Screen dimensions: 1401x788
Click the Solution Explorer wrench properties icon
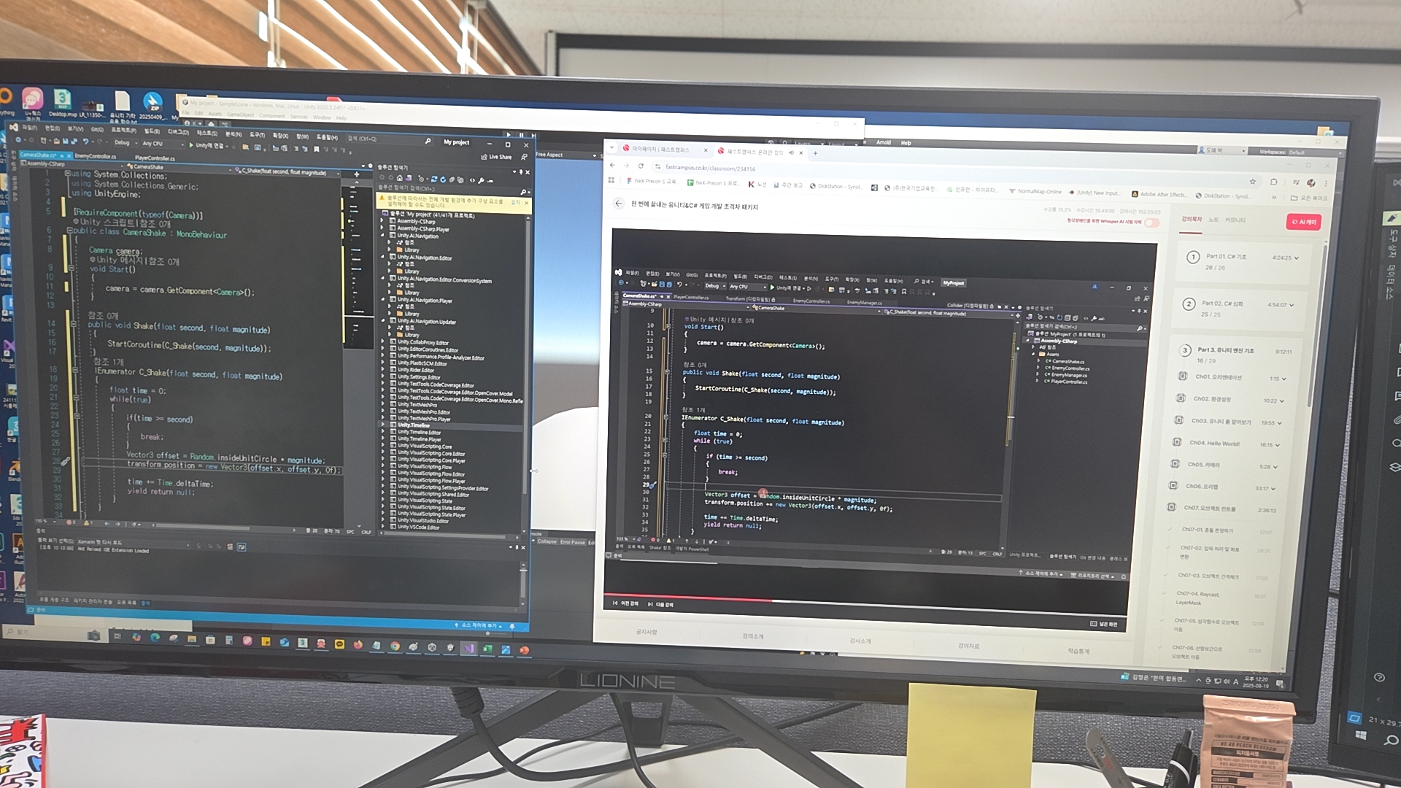[x=481, y=179]
